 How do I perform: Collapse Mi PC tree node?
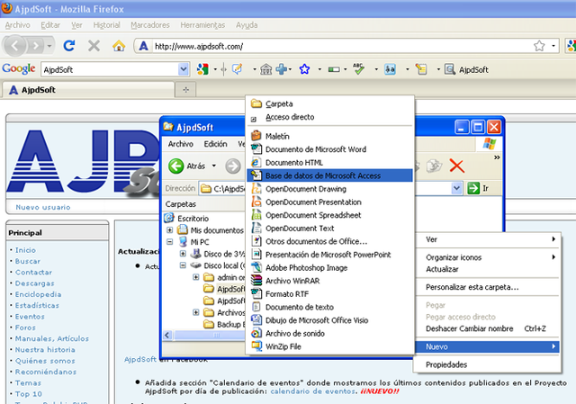tap(170, 242)
